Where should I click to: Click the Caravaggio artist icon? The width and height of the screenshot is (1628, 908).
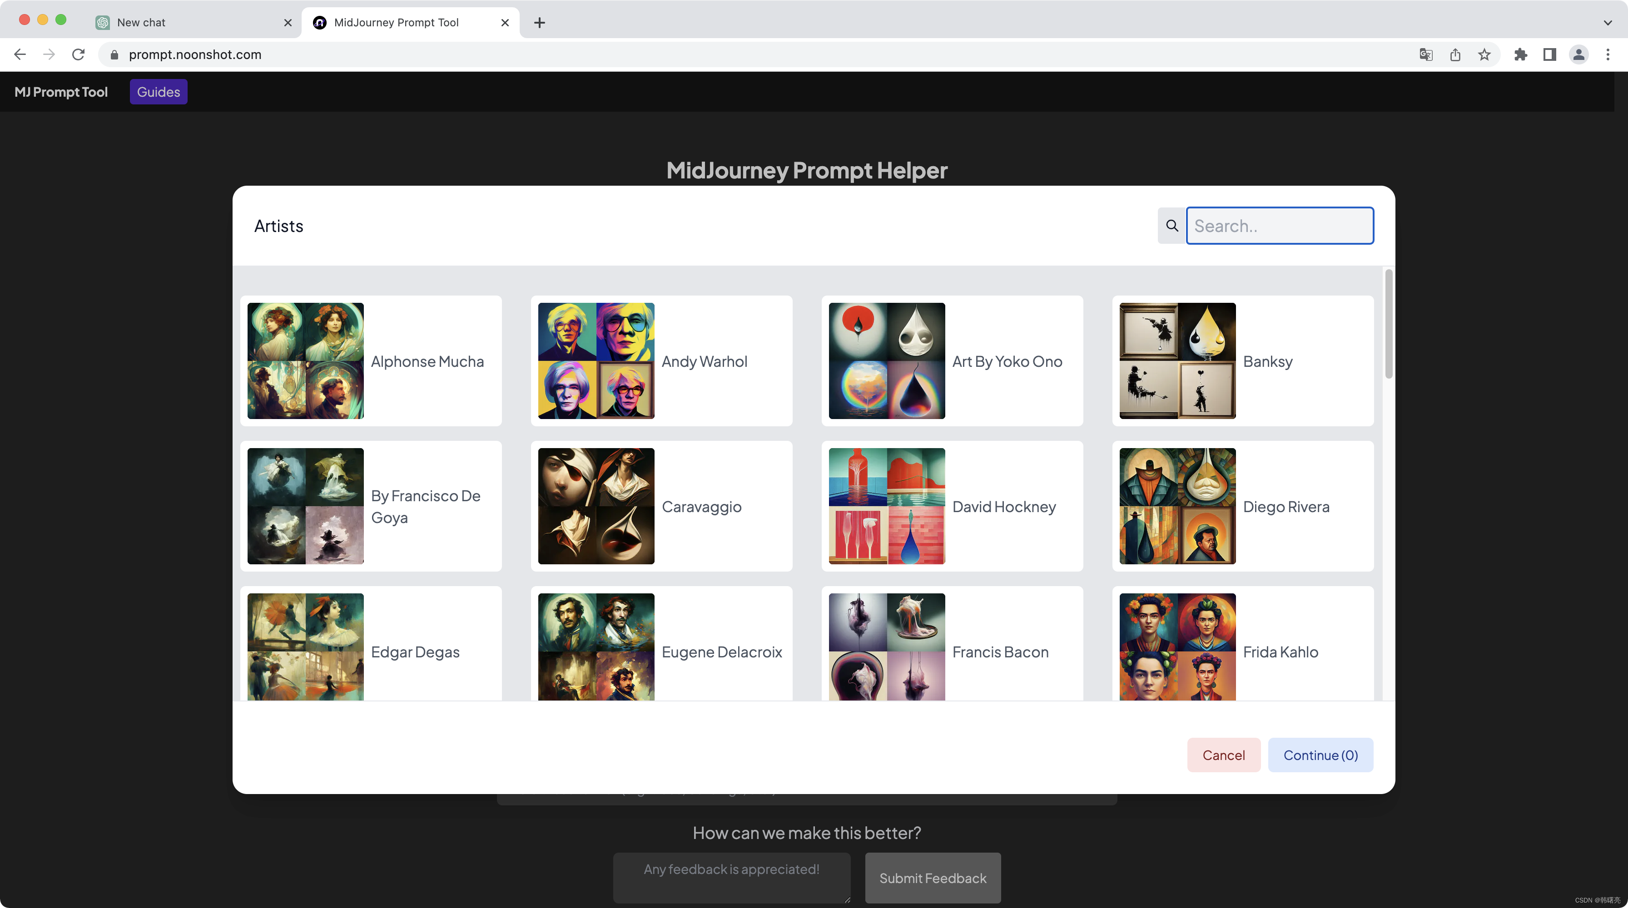[596, 505]
